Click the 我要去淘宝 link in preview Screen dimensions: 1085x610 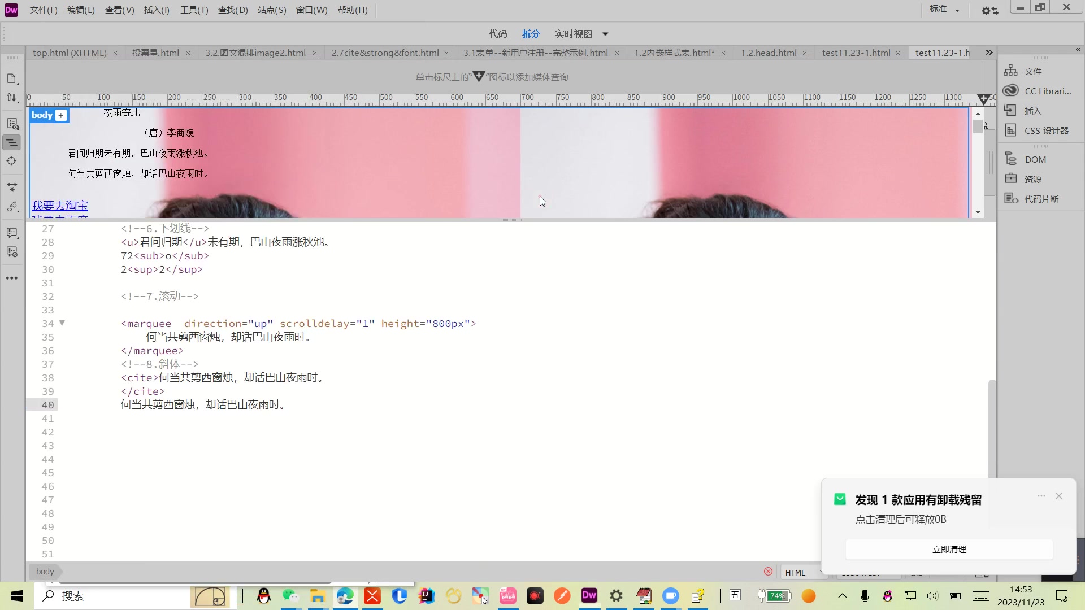60,205
